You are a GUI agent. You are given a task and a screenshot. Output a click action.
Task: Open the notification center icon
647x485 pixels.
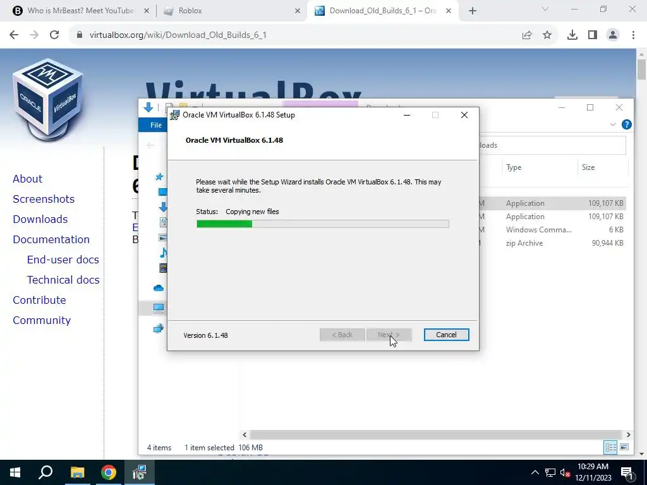tap(626, 472)
